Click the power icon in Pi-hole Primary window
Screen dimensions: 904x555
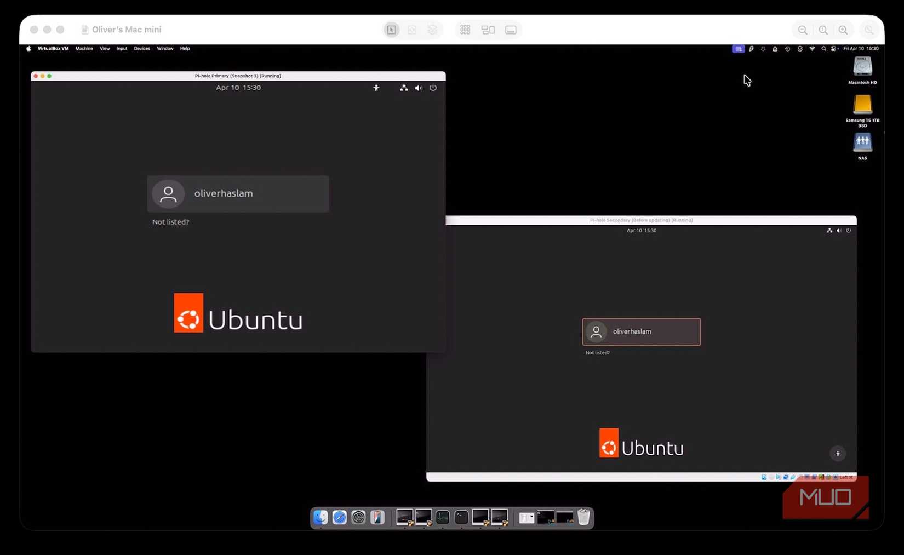point(433,88)
